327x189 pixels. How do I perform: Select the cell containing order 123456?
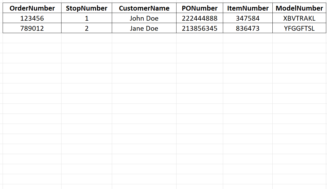pyautogui.click(x=32, y=18)
